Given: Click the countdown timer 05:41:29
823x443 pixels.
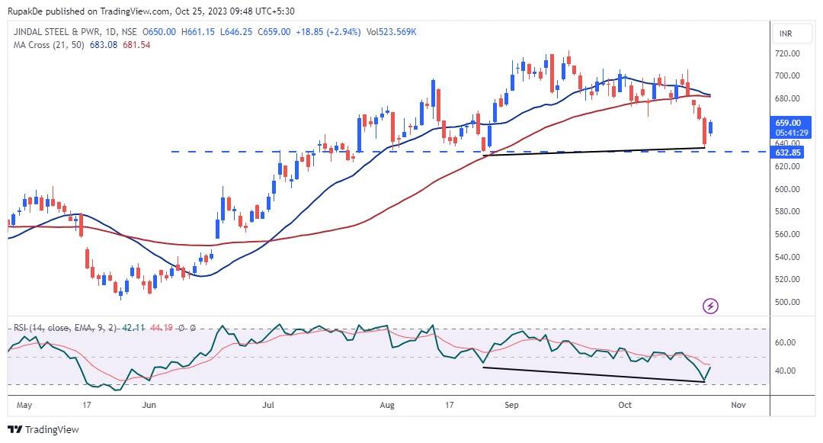Looking at the screenshot, I should pyautogui.click(x=792, y=133).
